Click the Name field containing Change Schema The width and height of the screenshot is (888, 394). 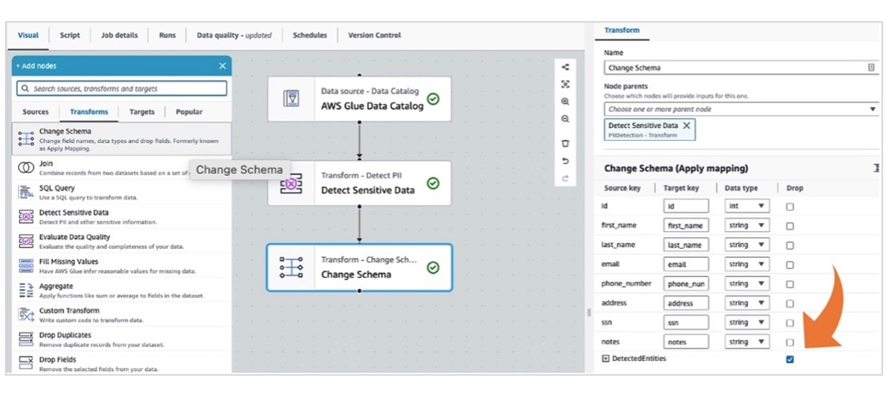[x=741, y=68]
